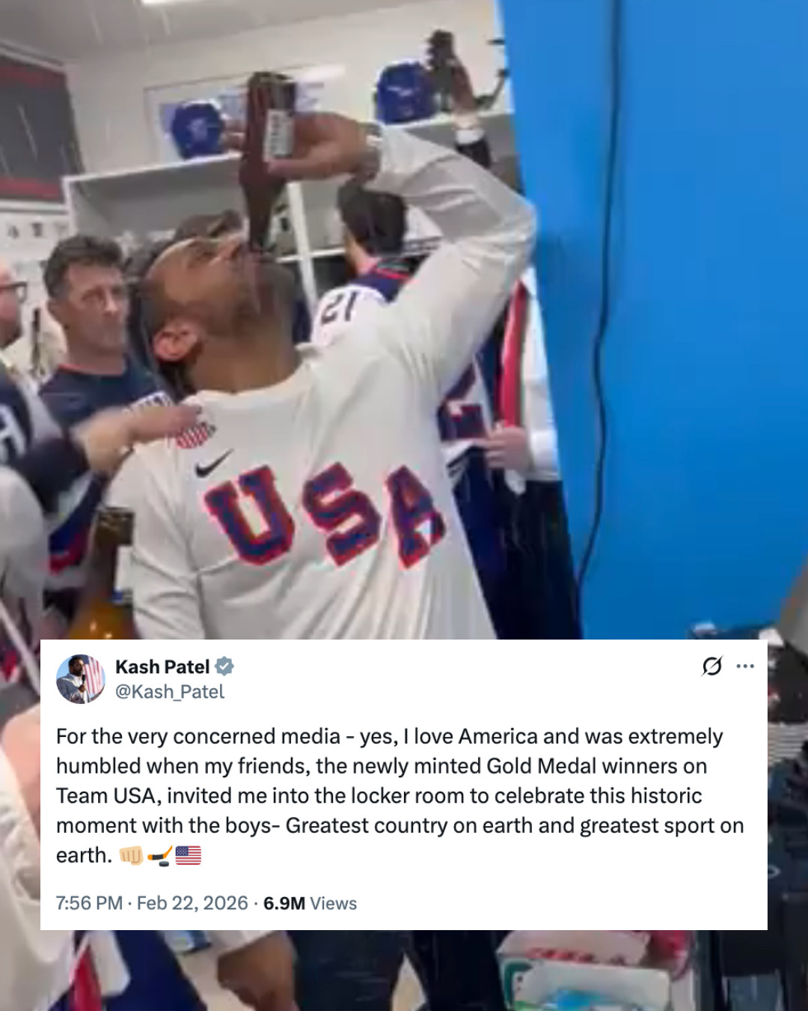This screenshot has width=808, height=1011.
Task: Click the 7:56 PM timestamp
Action: (x=89, y=903)
